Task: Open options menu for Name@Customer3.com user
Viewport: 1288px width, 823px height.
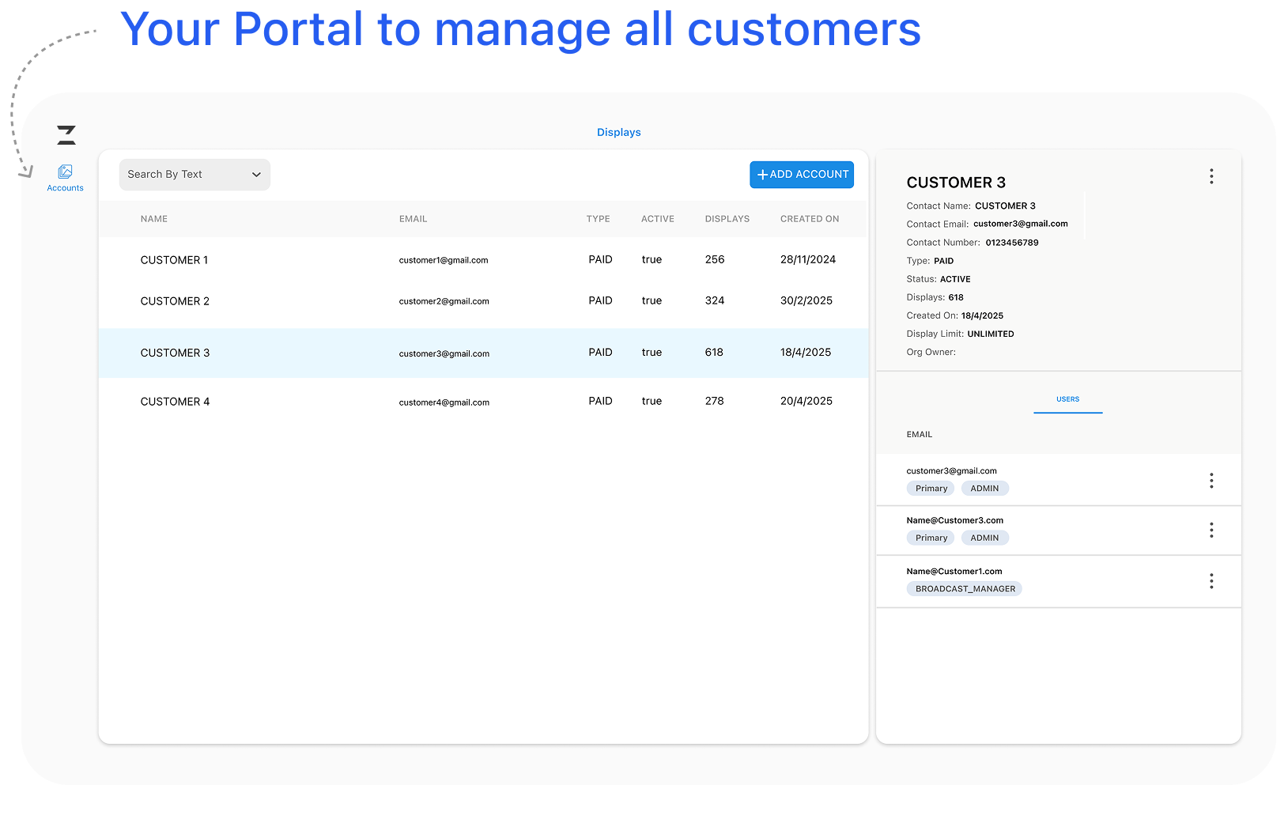Action: [1211, 530]
